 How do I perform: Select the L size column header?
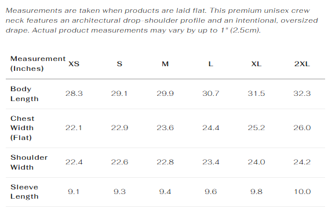click(211, 64)
